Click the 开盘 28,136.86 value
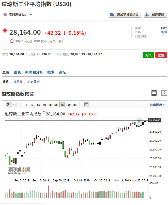 tap(44, 54)
